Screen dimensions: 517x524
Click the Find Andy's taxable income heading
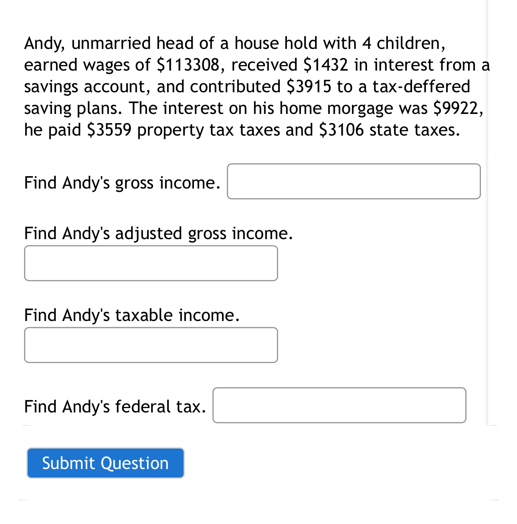click(x=131, y=315)
